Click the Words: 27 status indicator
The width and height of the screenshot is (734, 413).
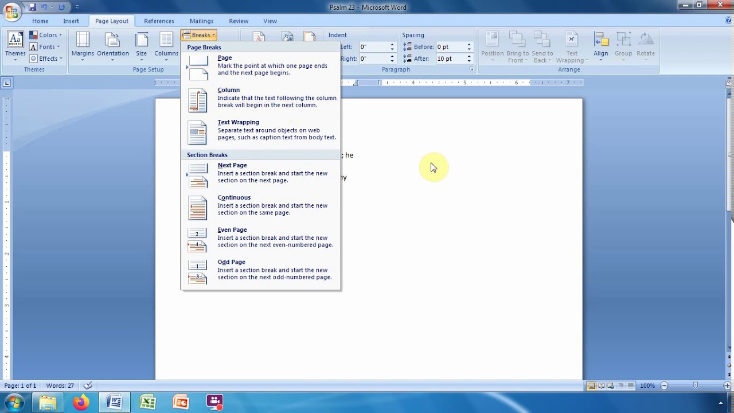tap(60, 386)
